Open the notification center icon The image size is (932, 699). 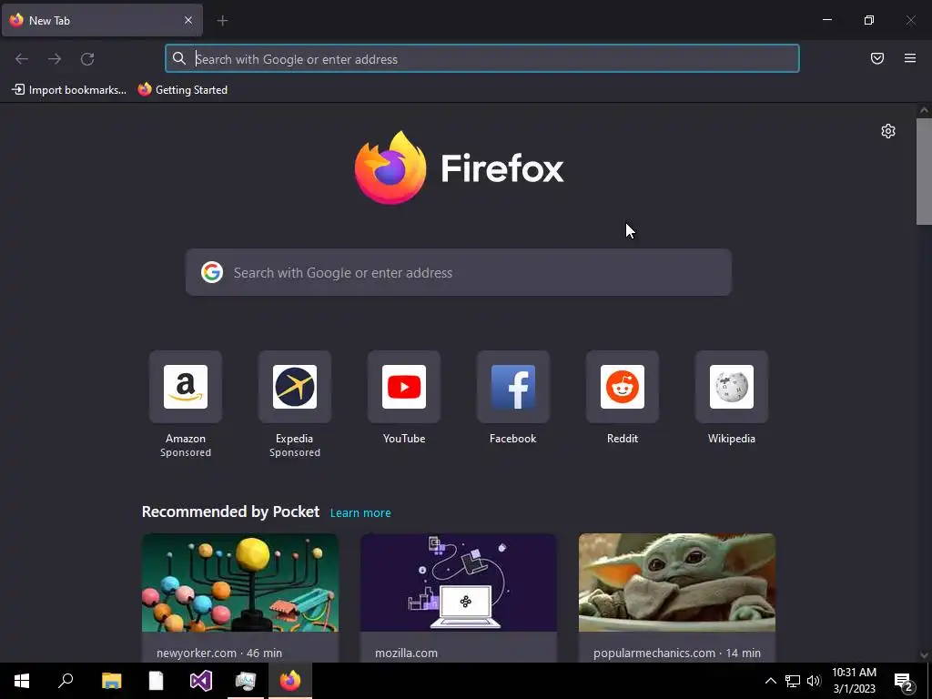point(904,682)
